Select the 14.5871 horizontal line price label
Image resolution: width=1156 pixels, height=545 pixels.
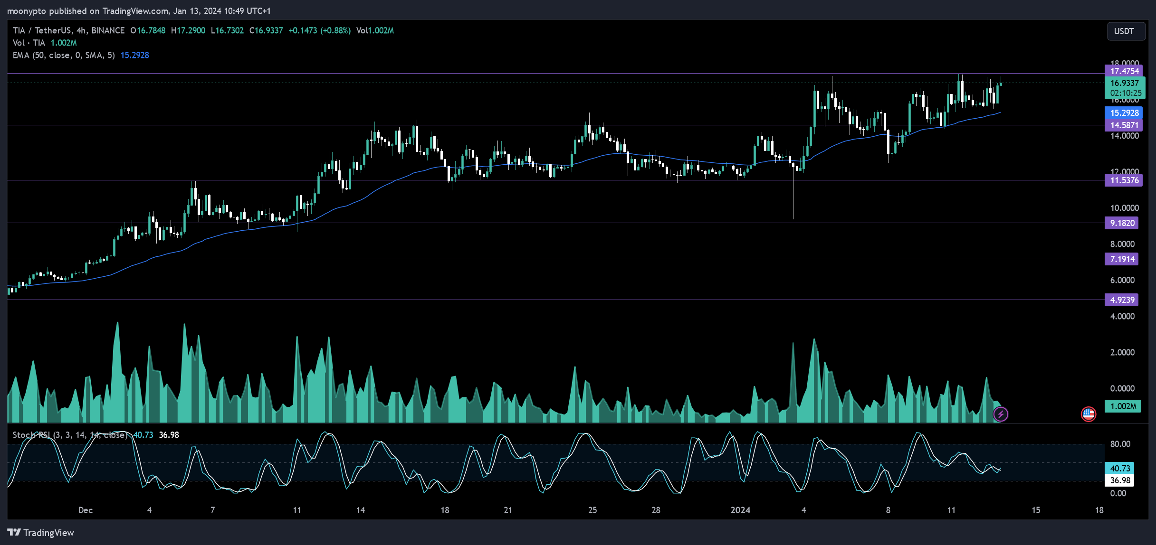(x=1123, y=125)
